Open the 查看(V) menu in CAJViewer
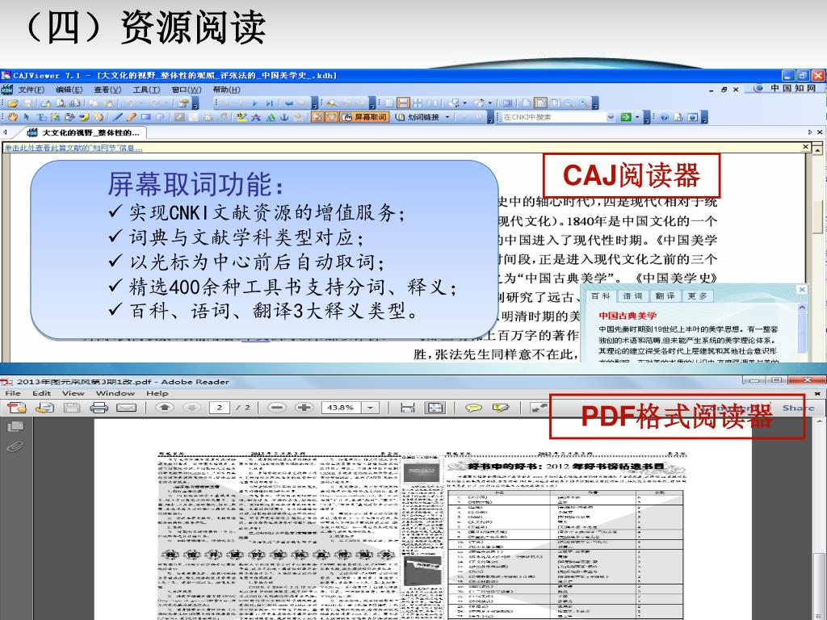Image resolution: width=827 pixels, height=620 pixels. 107,90
